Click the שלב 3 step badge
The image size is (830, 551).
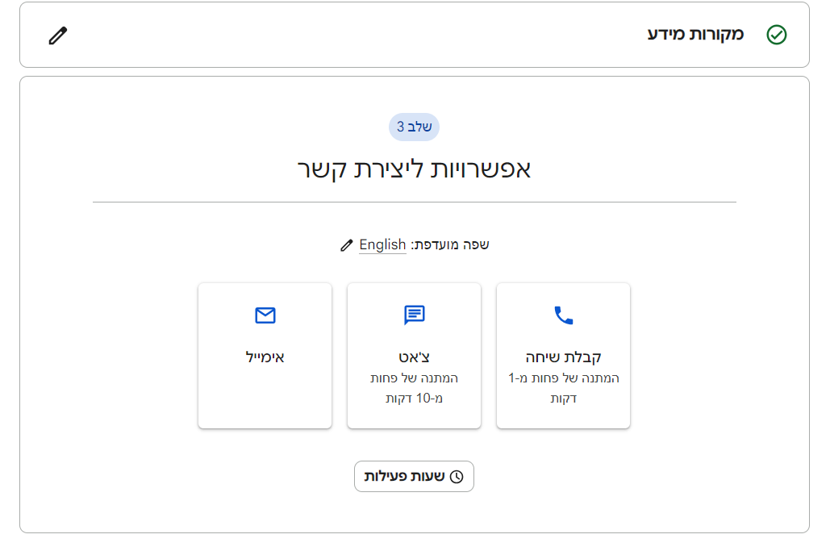pyautogui.click(x=415, y=127)
